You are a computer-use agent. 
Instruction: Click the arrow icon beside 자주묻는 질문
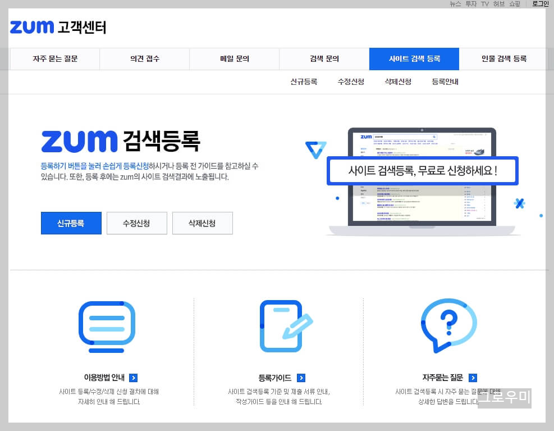[473, 378]
